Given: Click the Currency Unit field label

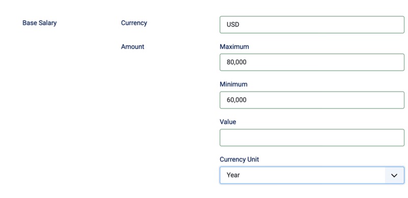Looking at the screenshot, I should coord(239,159).
